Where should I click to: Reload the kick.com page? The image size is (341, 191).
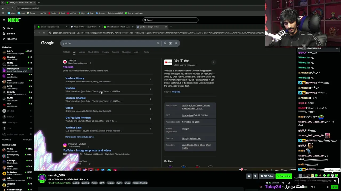tap(12, 8)
